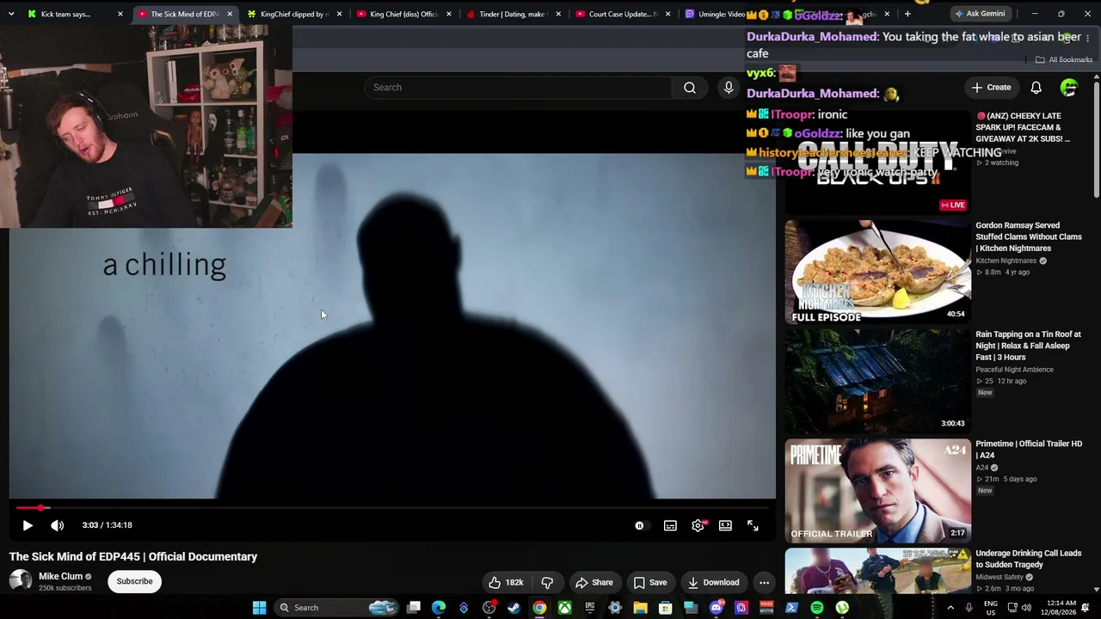
Task: Like the video with thumbs up
Action: 506,582
